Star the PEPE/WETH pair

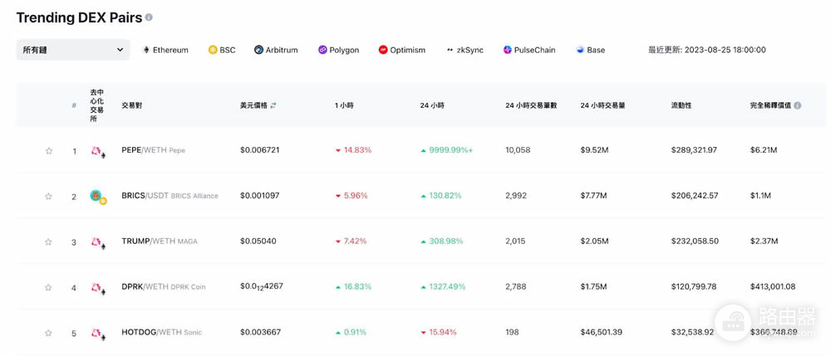click(x=49, y=151)
